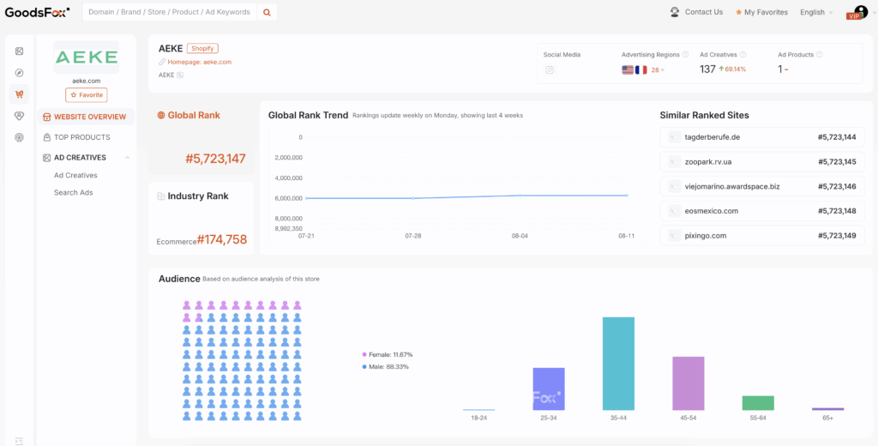Open similar site pixingo.com
The height and width of the screenshot is (446, 878).
click(x=762, y=236)
